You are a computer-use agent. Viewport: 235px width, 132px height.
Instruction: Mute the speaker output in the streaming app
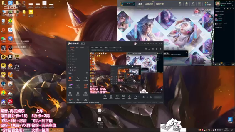135,97
